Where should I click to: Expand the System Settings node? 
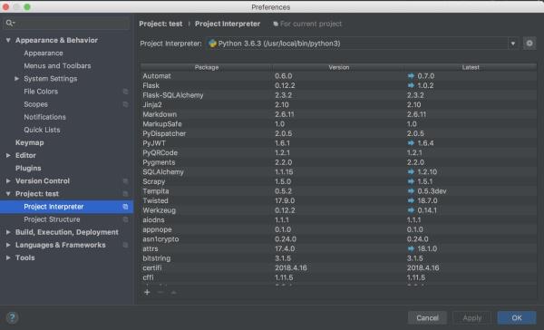tap(16, 79)
